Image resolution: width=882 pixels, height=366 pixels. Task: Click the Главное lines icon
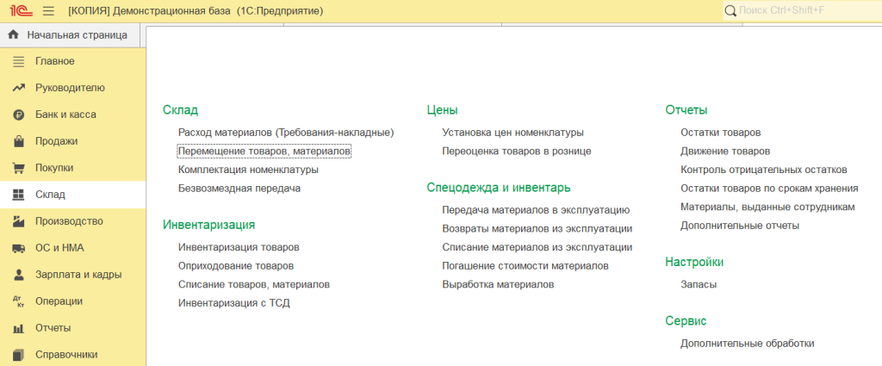click(19, 61)
